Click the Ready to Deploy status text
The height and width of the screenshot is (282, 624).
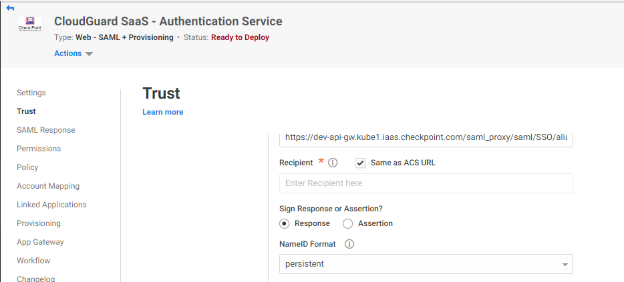click(240, 37)
